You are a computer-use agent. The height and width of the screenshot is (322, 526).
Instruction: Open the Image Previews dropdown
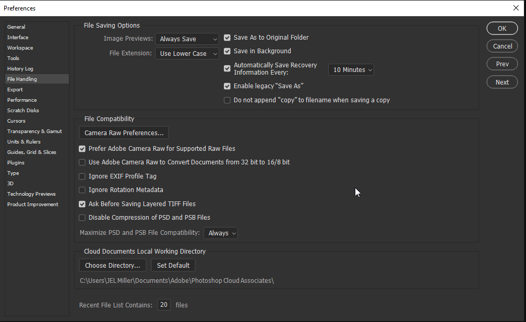pos(187,39)
